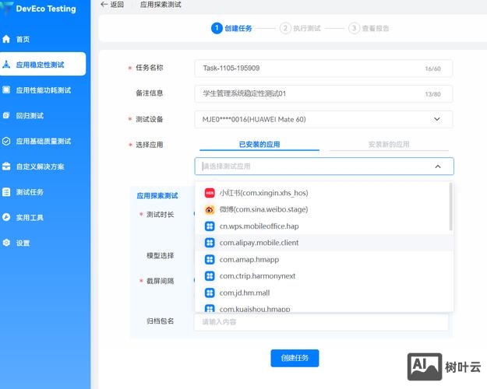This screenshot has width=487, height=389.
Task: Click the icon beside com.jd.hm.mall
Action: pos(210,293)
